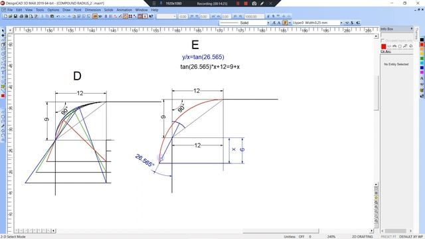Open the Edit menu
Image resolution: width=425 pixels, height=239 pixels.
(x=19, y=10)
